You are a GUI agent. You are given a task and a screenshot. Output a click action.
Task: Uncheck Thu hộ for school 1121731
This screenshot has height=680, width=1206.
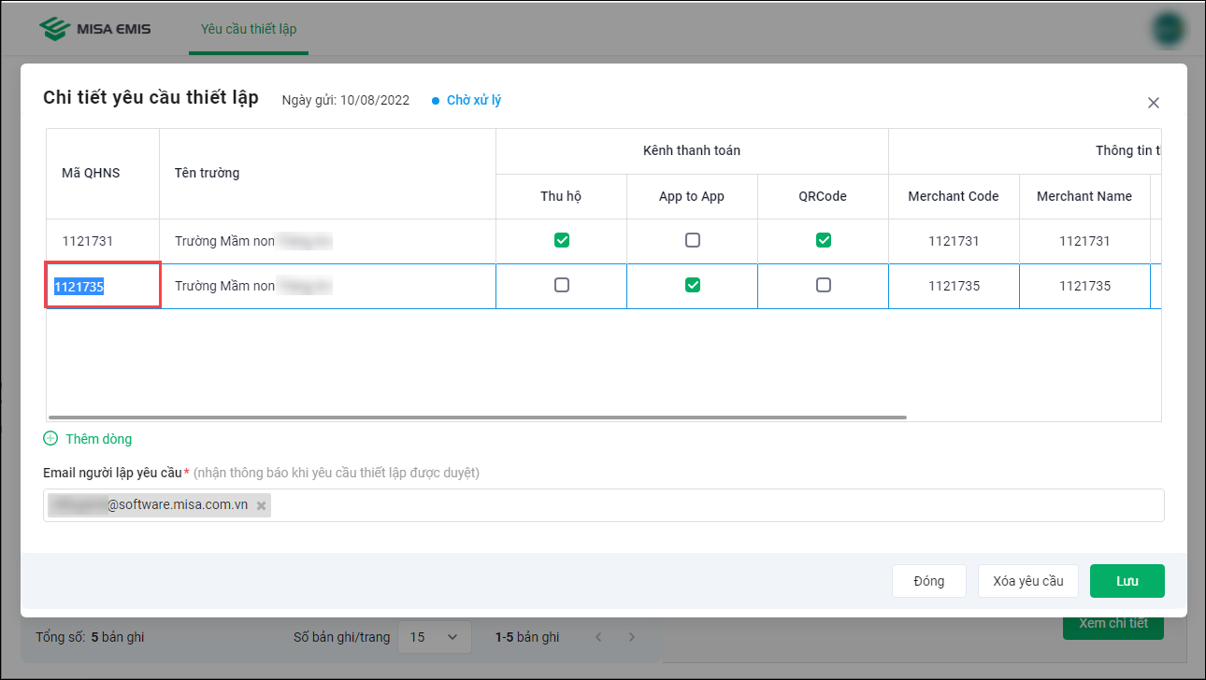562,240
